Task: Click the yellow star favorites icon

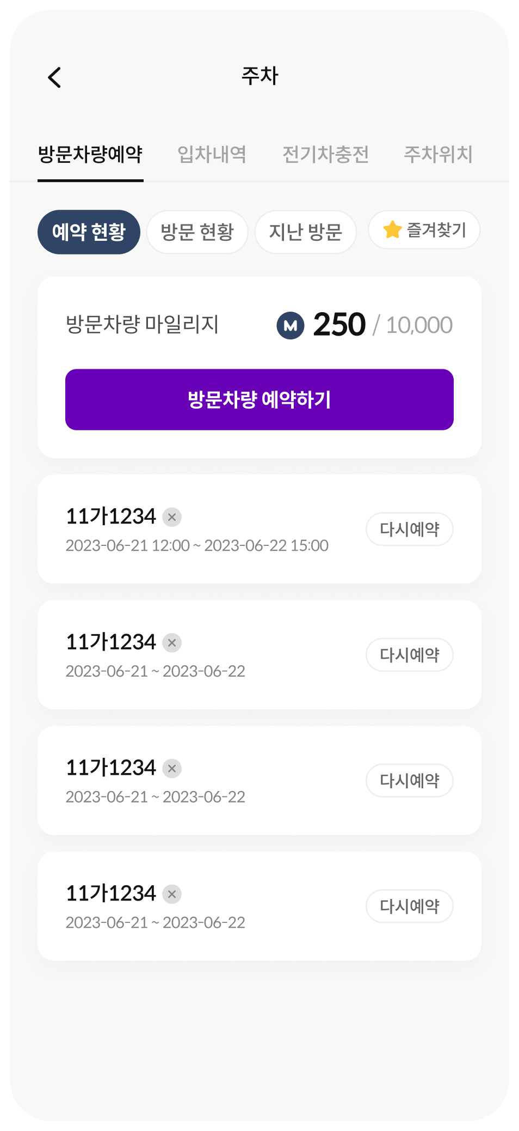Action: coord(392,230)
